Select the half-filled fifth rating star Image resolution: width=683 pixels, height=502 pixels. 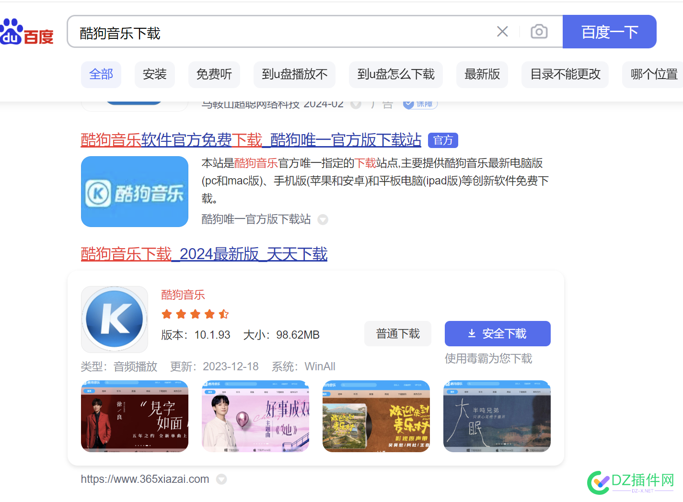[223, 314]
